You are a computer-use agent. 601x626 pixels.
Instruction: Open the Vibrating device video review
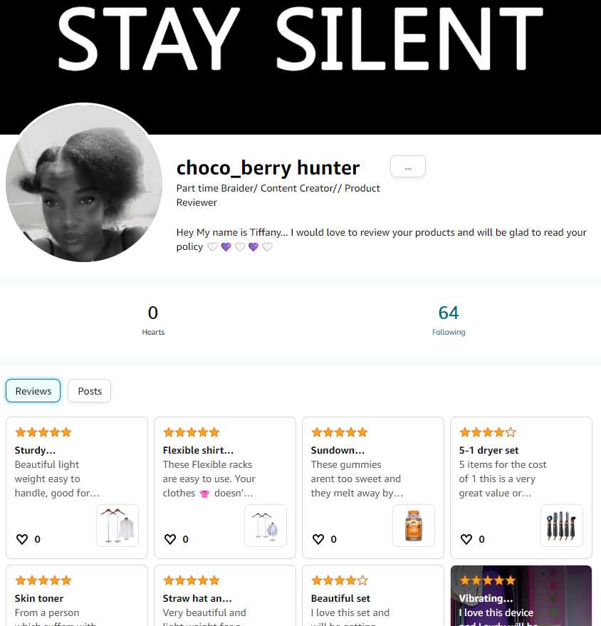pyautogui.click(x=521, y=595)
